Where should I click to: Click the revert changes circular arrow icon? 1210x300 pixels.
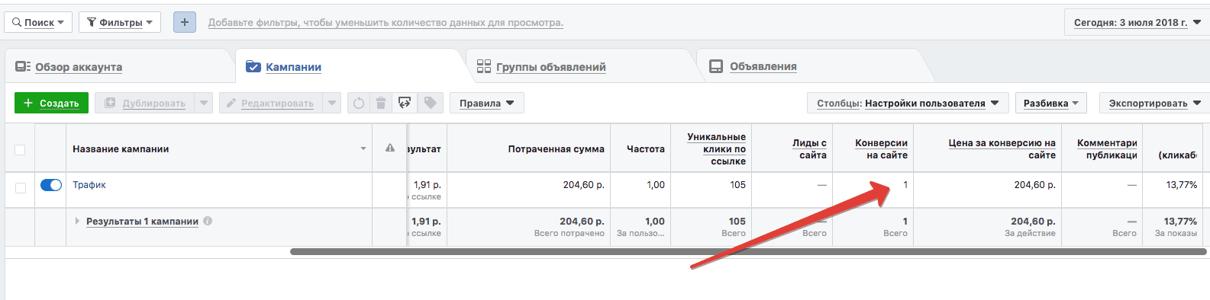click(x=359, y=103)
